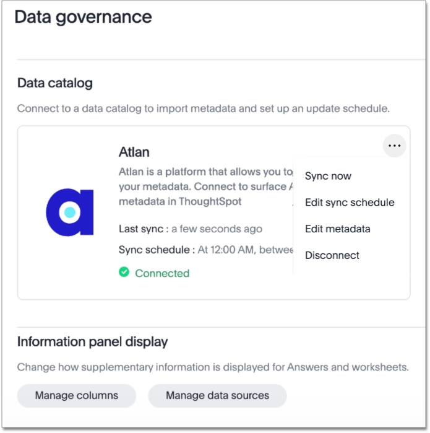Click the Last sync timestamp line
This screenshot has height=433, width=430.
click(x=190, y=229)
